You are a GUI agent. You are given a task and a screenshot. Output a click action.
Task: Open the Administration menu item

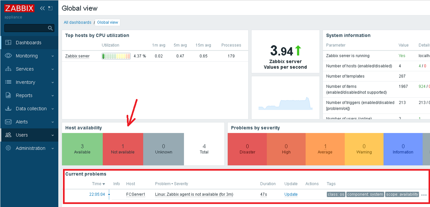click(x=29, y=148)
